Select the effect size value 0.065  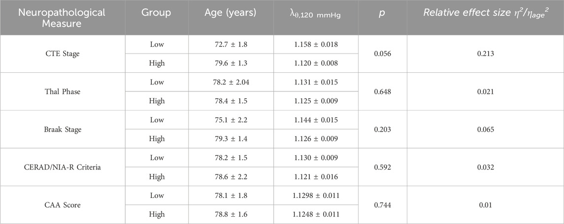[485, 130]
